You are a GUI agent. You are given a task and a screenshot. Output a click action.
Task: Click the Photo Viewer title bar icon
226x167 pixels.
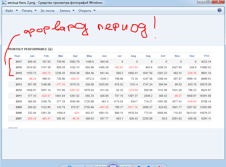pyautogui.click(x=4, y=2)
